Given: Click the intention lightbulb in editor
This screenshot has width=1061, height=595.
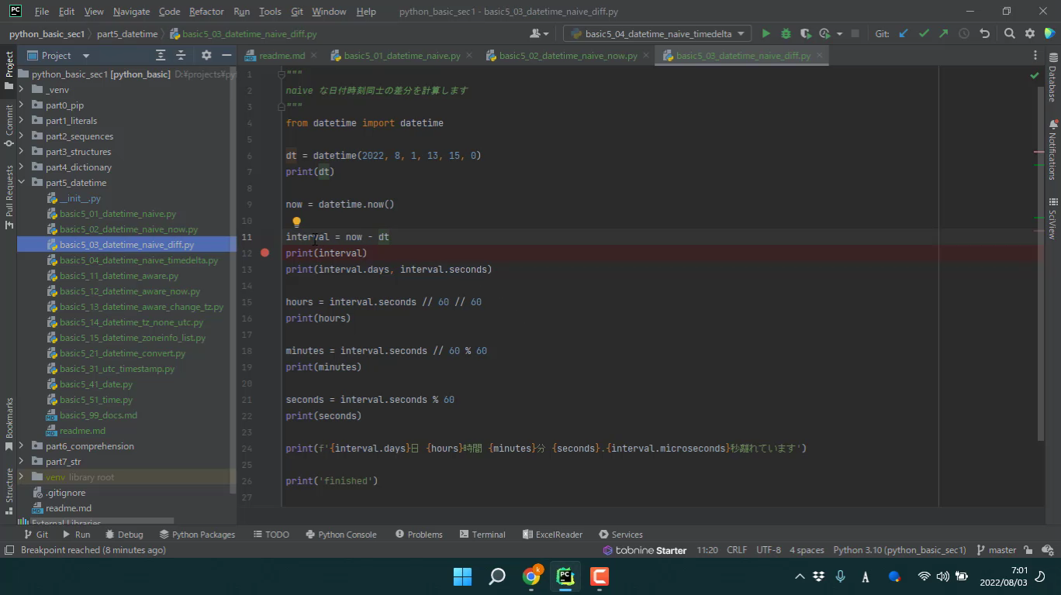Looking at the screenshot, I should 296,222.
